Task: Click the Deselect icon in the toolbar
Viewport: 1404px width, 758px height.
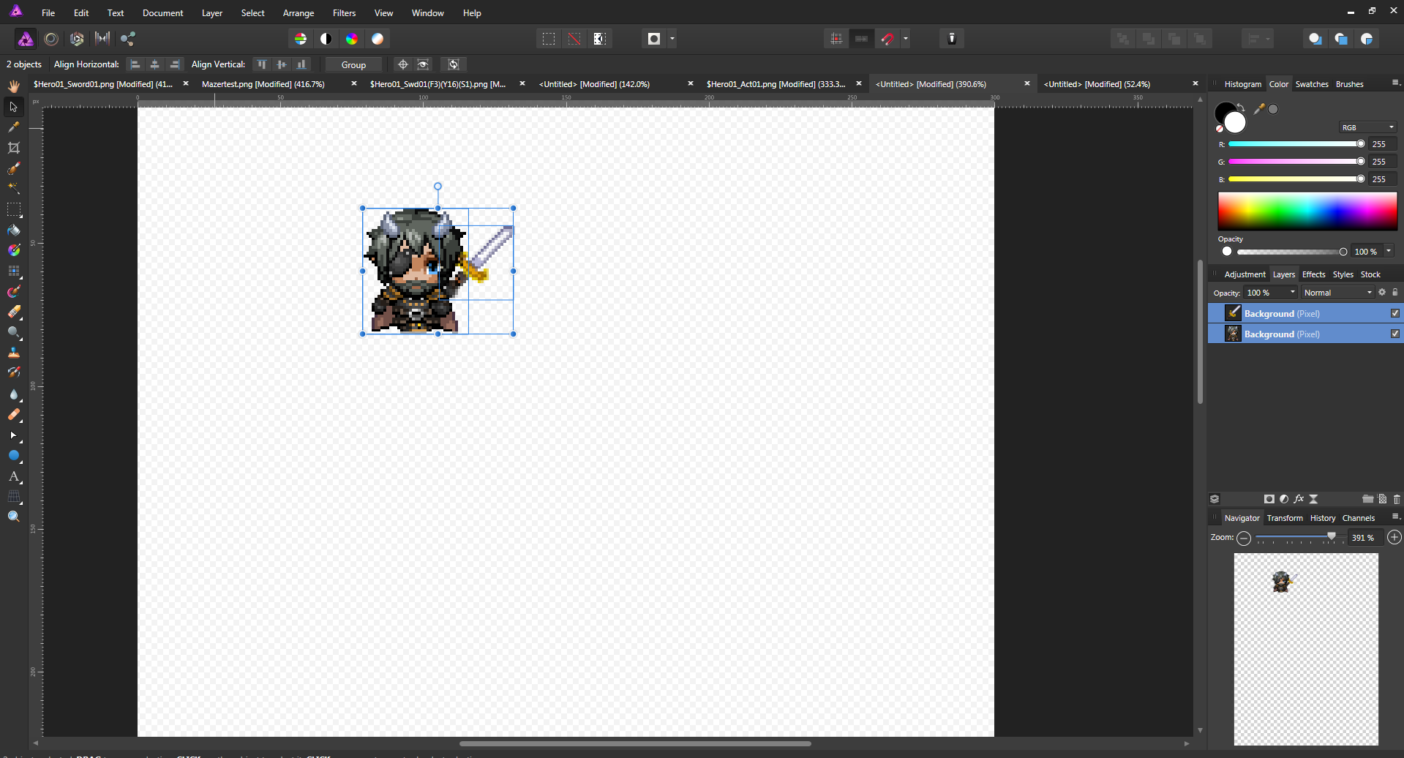Action: point(574,39)
